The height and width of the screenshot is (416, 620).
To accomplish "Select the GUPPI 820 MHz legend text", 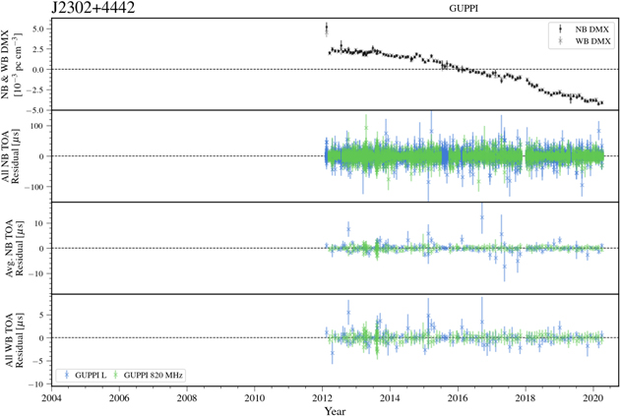I will (x=154, y=376).
